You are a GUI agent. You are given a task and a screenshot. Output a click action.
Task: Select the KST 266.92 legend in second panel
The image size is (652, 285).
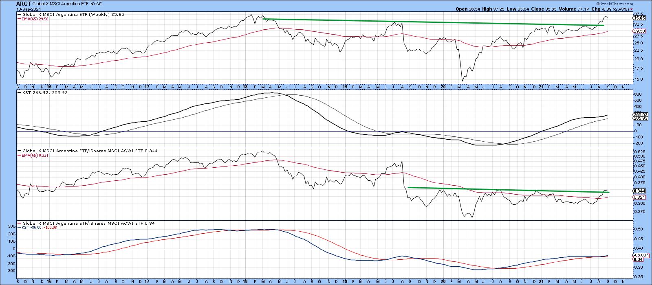click(37, 92)
